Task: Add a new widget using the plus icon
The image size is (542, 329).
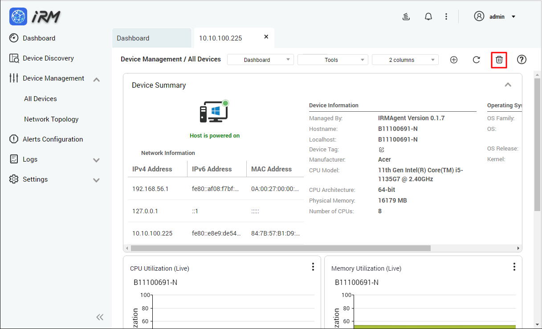Action: tap(453, 59)
